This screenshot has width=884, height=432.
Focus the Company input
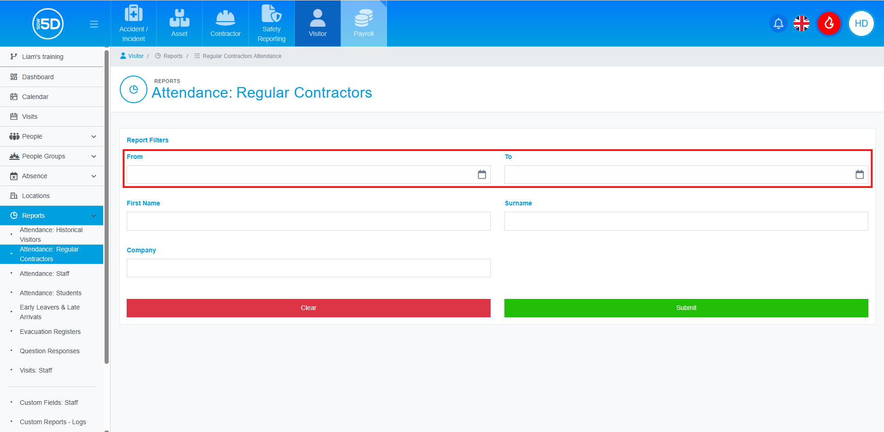309,268
